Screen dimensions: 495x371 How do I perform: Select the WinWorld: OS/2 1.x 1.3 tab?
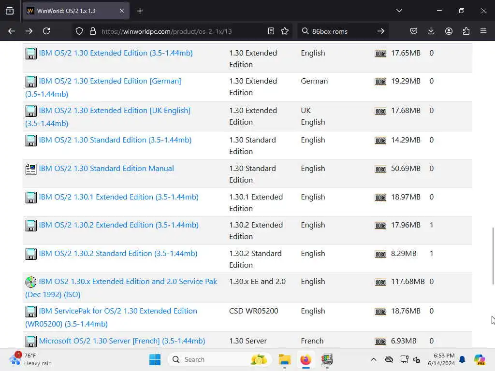76,11
